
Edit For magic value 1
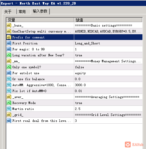[108, 49]
